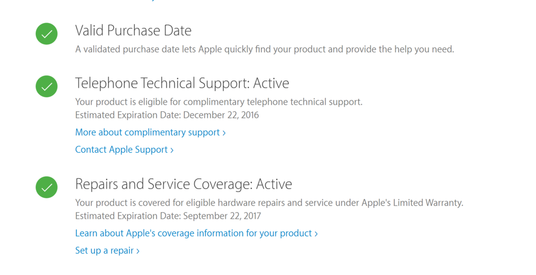The height and width of the screenshot is (275, 536).
Task: Open the Contact Apple Support link
Action: click(x=125, y=150)
